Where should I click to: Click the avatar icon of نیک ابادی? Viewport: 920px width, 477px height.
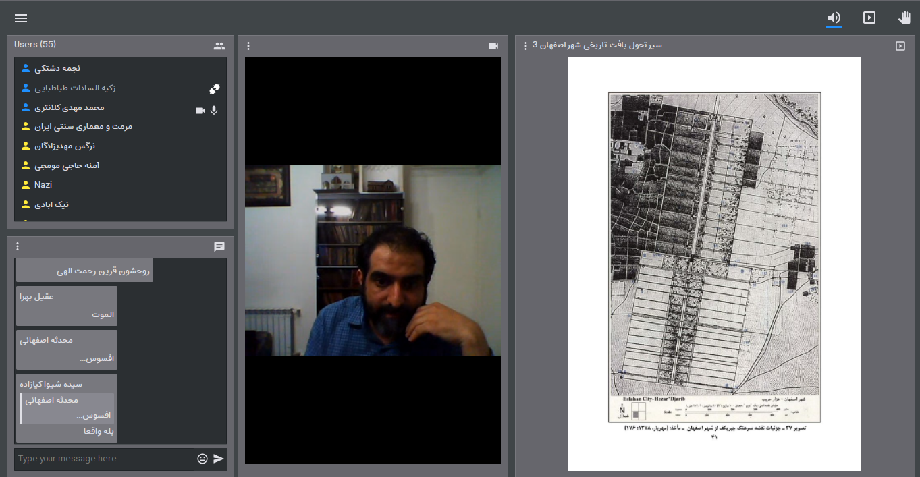[x=26, y=204]
